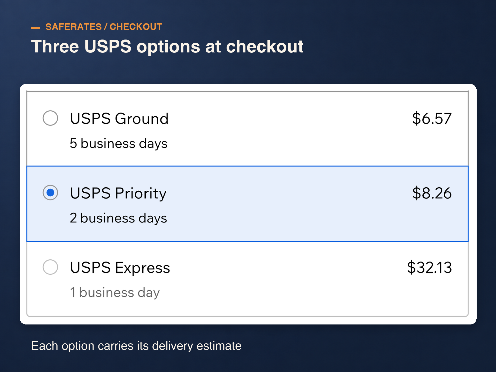This screenshot has height=372, width=496.
Task: Open the CHECKOUT breadcrumb text
Action: pos(136,27)
